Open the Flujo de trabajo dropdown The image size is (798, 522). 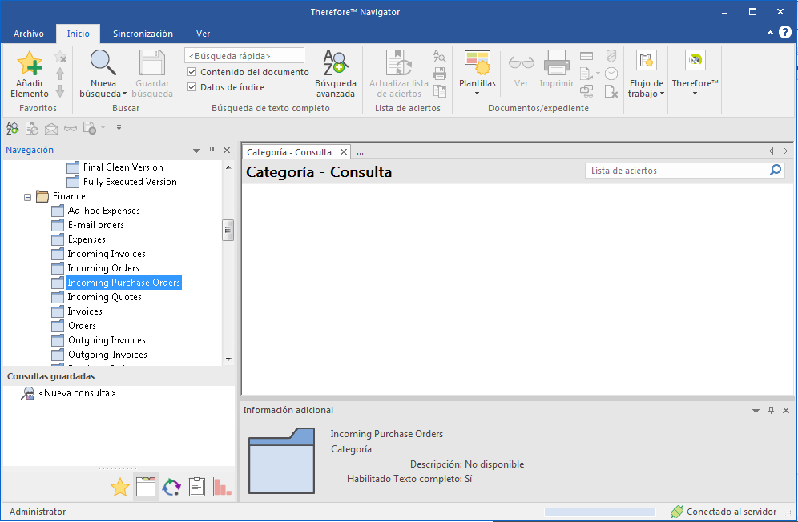662,94
